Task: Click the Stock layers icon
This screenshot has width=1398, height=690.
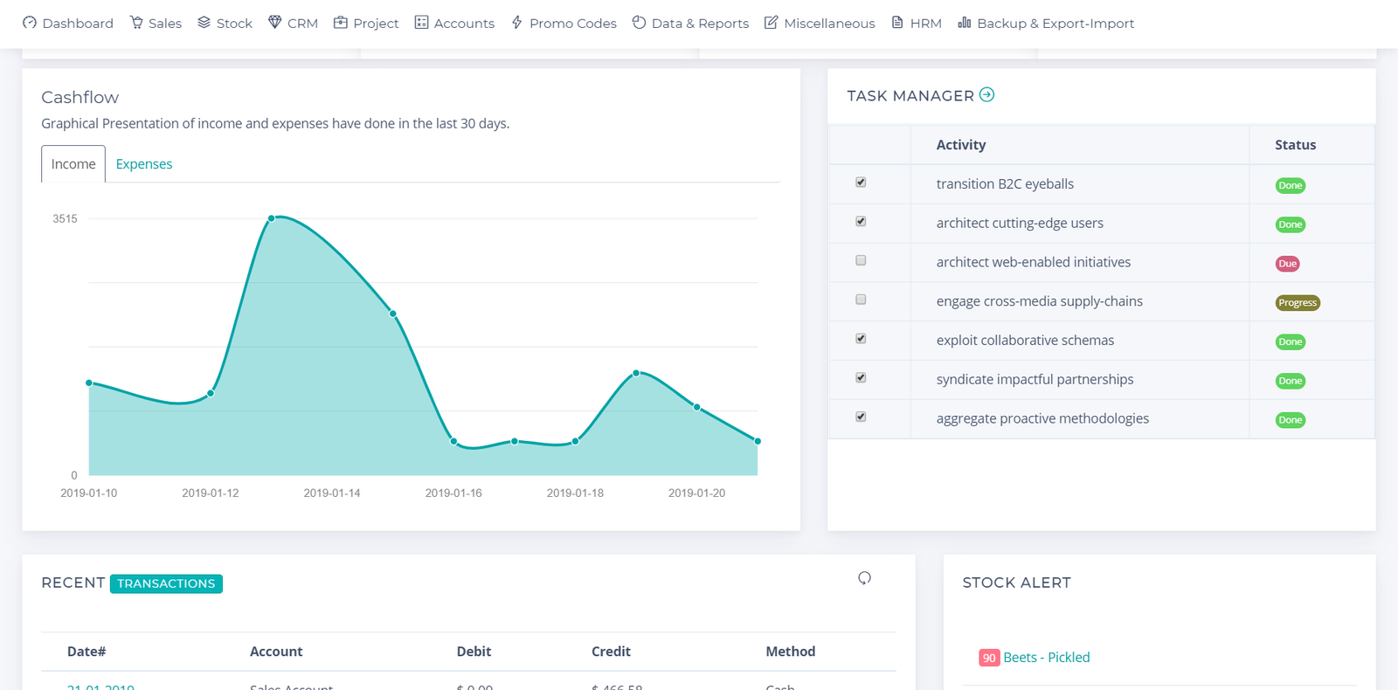Action: pyautogui.click(x=204, y=23)
